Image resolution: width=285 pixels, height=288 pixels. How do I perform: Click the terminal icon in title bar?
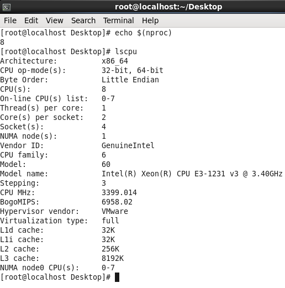click(x=7, y=7)
